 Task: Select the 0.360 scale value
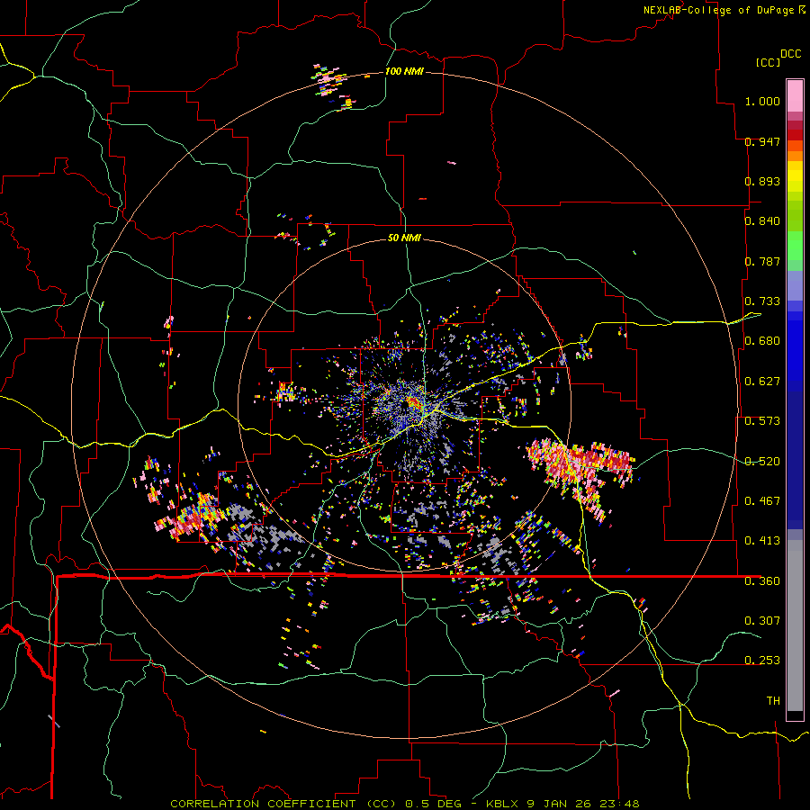click(x=762, y=581)
